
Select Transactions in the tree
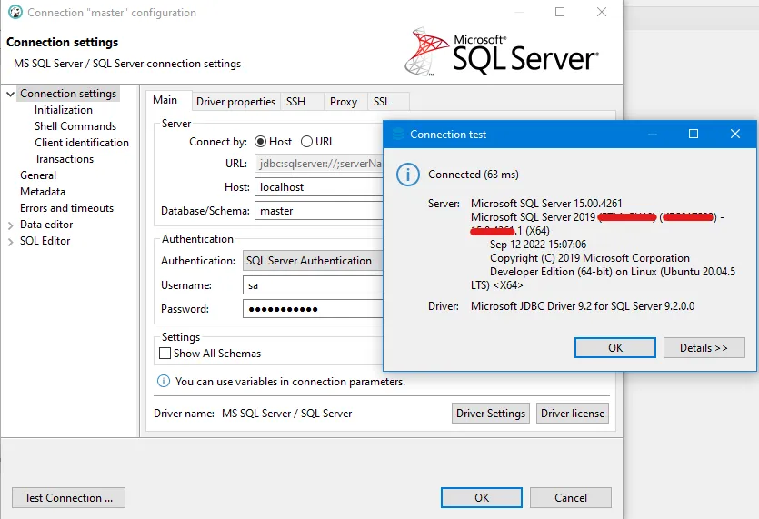coord(65,159)
